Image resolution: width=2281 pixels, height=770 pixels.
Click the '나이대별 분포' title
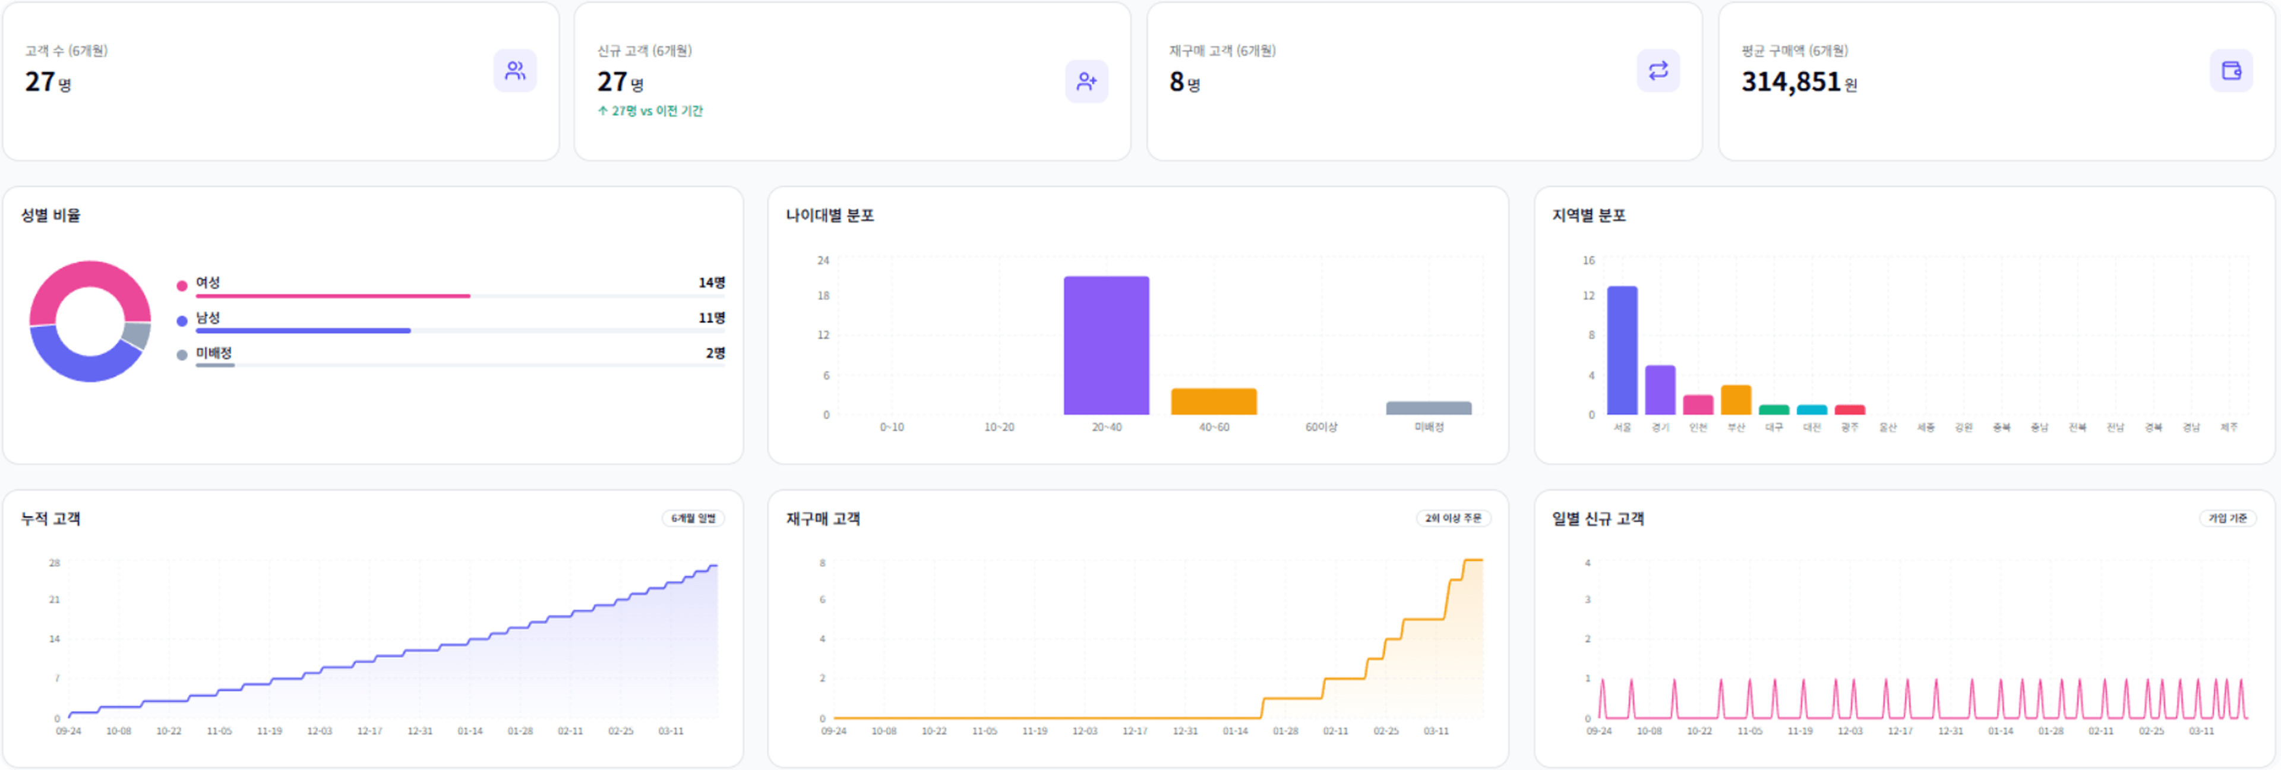pyautogui.click(x=830, y=215)
